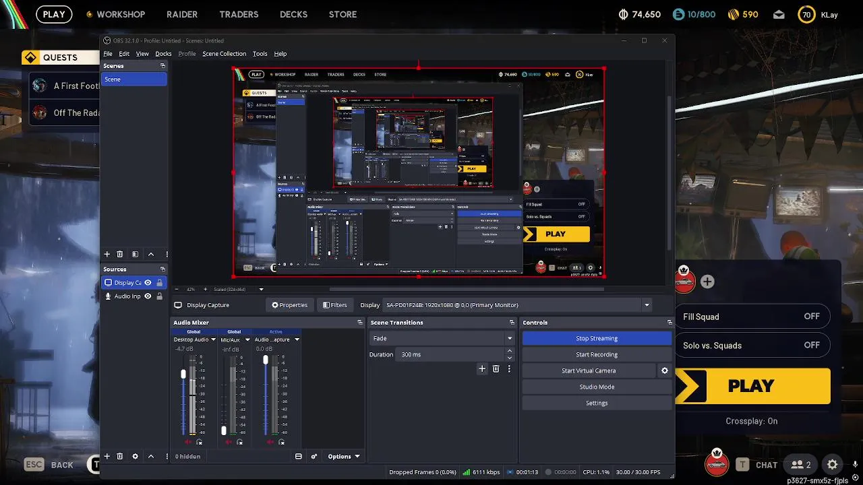863x485 pixels.
Task: Open the File menu
Action: pos(108,54)
